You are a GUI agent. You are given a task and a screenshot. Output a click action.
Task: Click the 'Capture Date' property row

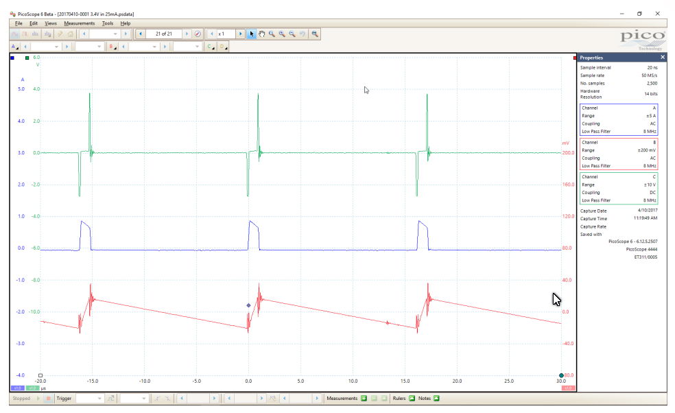(x=619, y=211)
